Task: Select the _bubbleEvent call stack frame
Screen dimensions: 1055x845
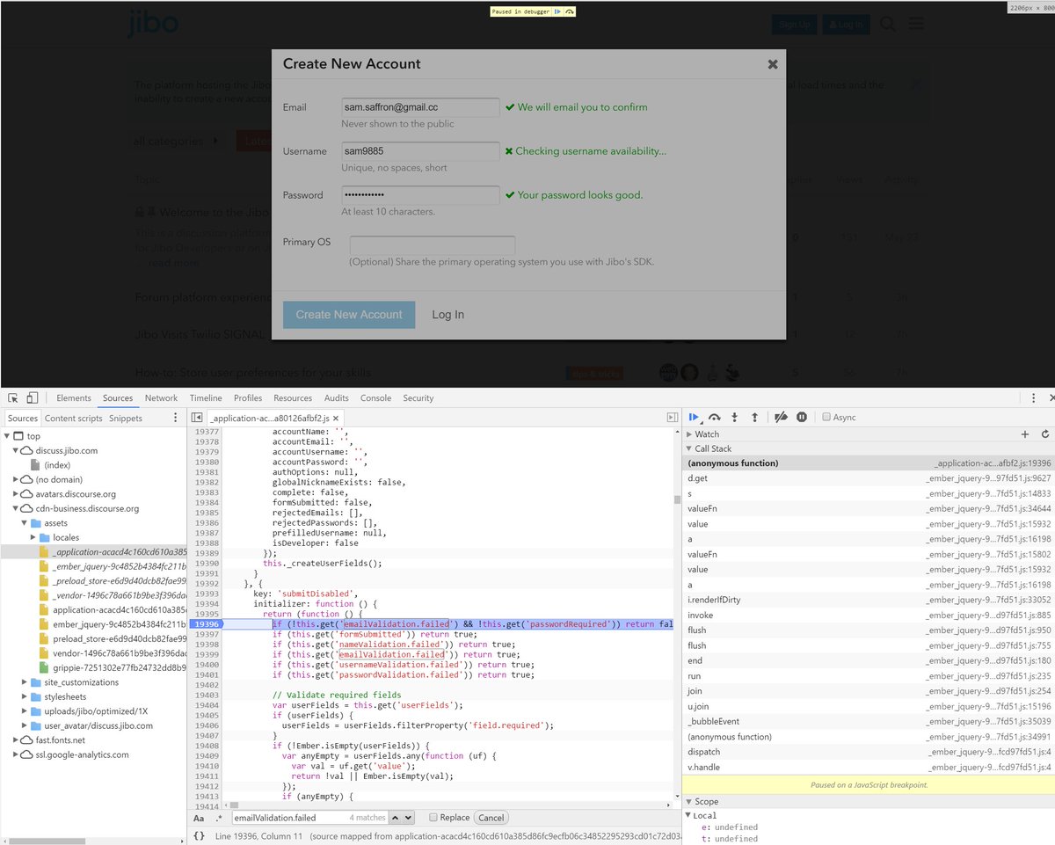Action: coord(869,721)
